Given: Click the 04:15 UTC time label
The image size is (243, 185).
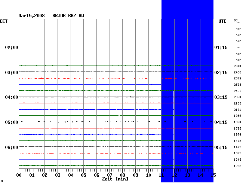Looking at the screenshot, I should click(x=221, y=122).
